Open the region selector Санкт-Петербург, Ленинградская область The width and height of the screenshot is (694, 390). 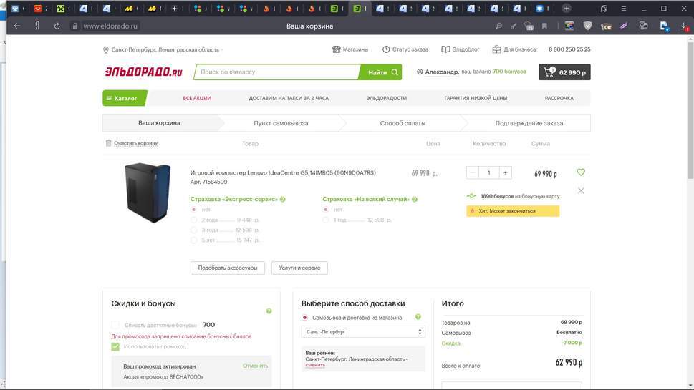click(x=163, y=50)
